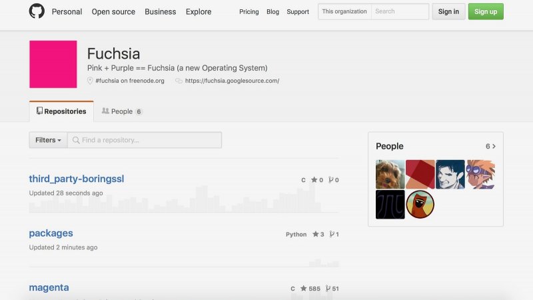Expand the Filters dropdown
Screen dimensions: 533x300
(48, 140)
